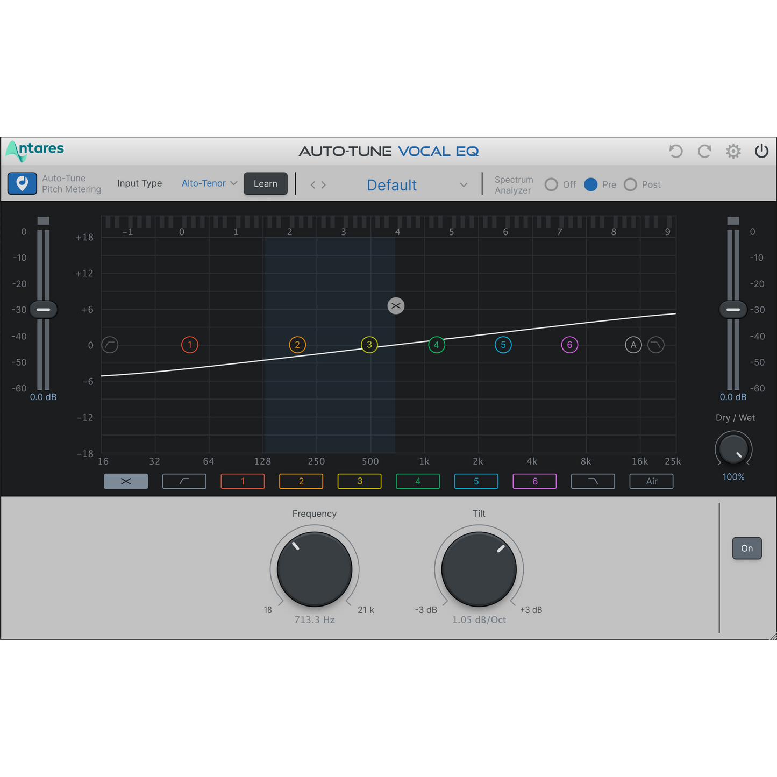Open the Alto-Tenor input type dropdown

209,183
